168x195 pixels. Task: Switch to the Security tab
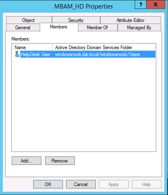tap(76, 20)
